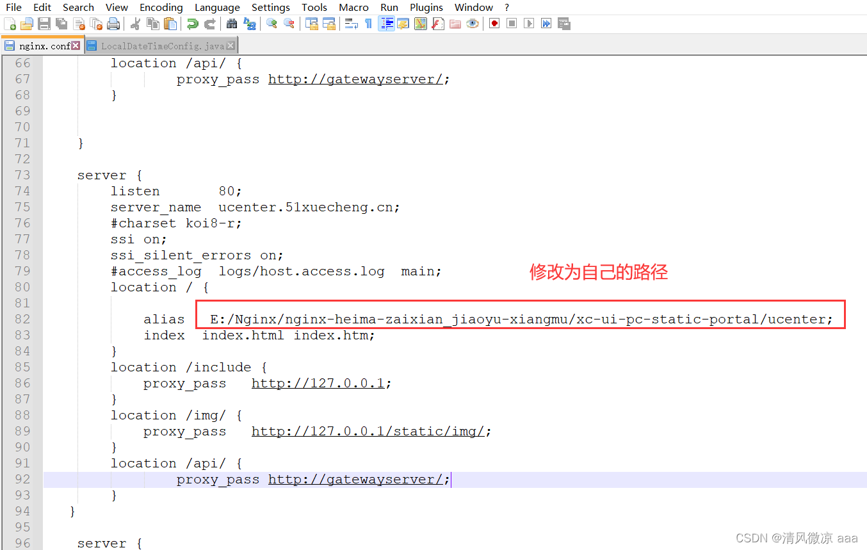Viewport: 867px width, 550px height.
Task: Toggle the indent guide toolbar button
Action: pyautogui.click(x=386, y=24)
